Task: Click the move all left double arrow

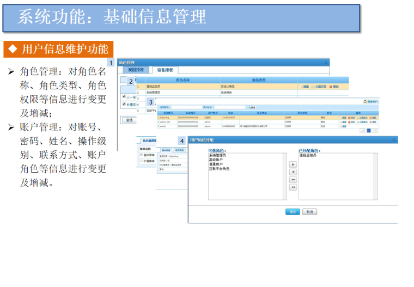Action: pyautogui.click(x=293, y=187)
